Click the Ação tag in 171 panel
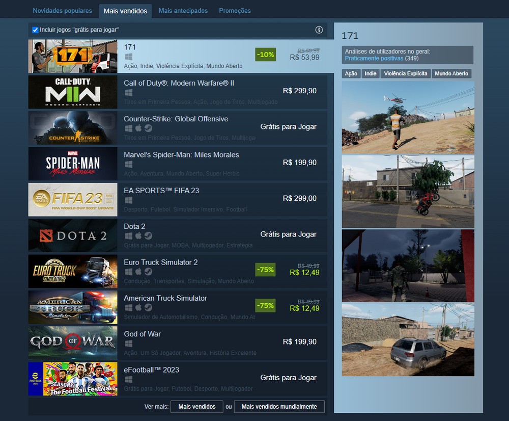Image resolution: width=509 pixels, height=421 pixels. [351, 73]
